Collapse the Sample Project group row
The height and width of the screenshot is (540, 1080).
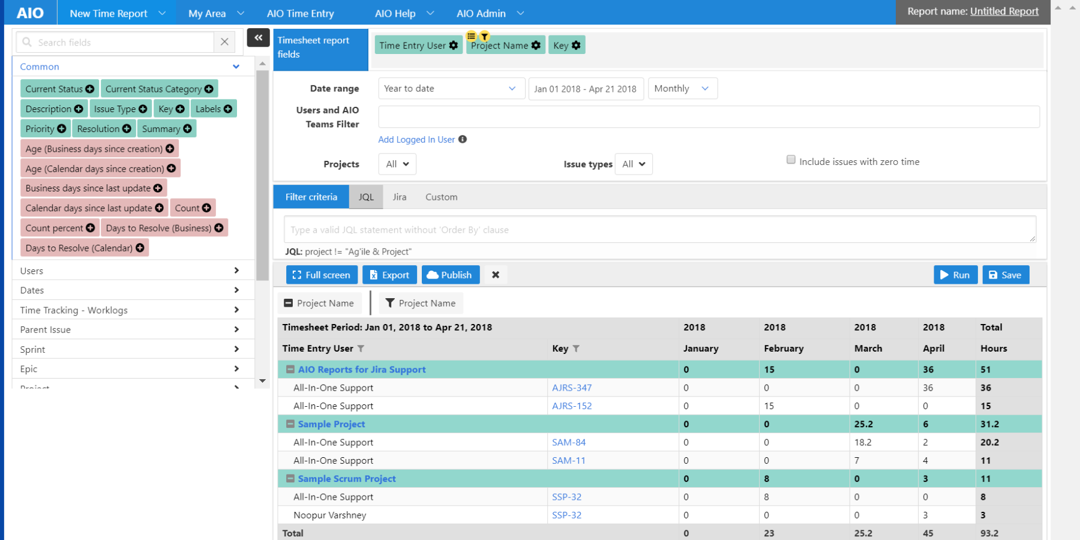[290, 424]
